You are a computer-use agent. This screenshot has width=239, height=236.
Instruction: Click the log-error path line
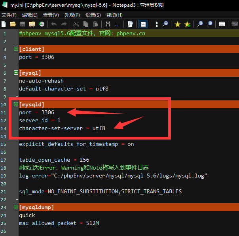click(x=113, y=176)
